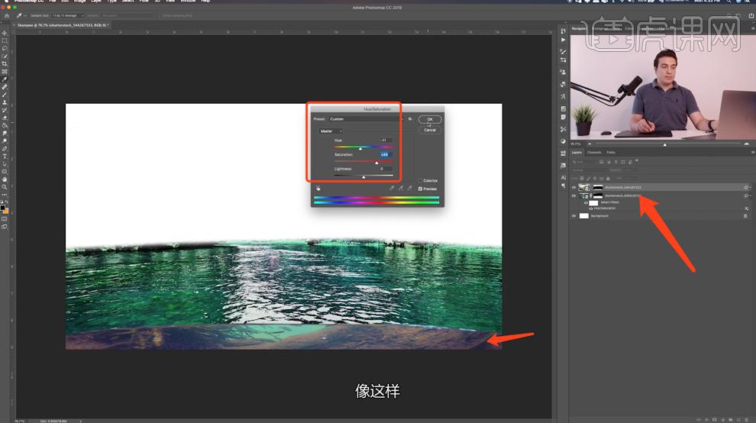Open the eyedropper tool preset picker arrow
The width and height of the screenshot is (756, 423).
25,15
